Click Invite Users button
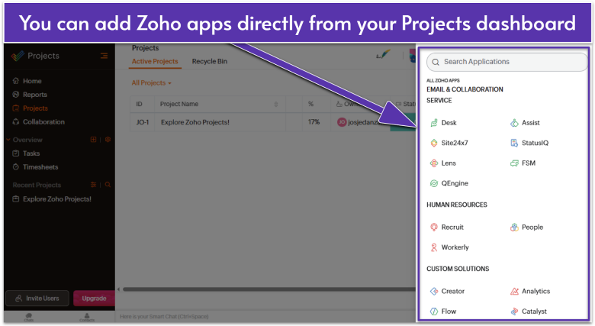This screenshot has height=326, width=595. (x=37, y=299)
